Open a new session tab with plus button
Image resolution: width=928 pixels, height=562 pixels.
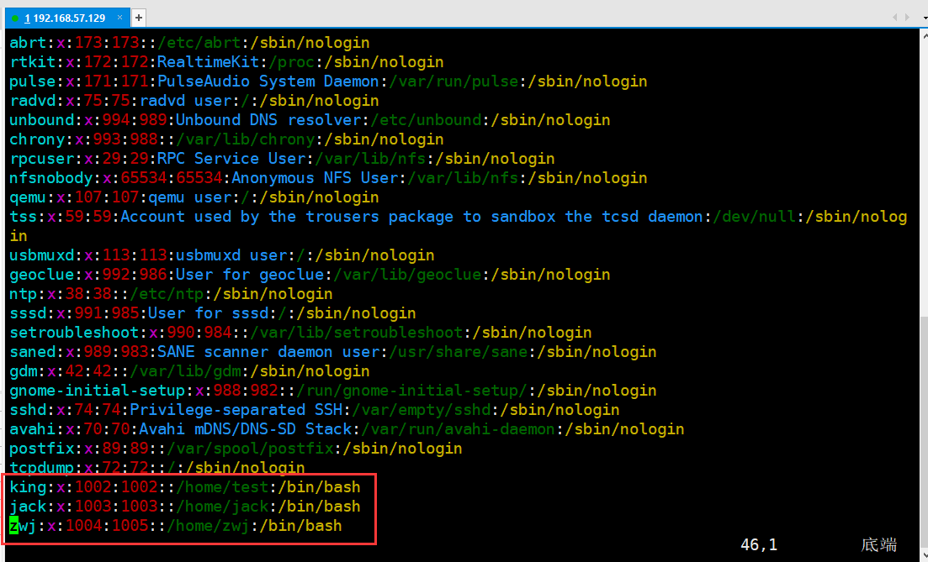139,18
